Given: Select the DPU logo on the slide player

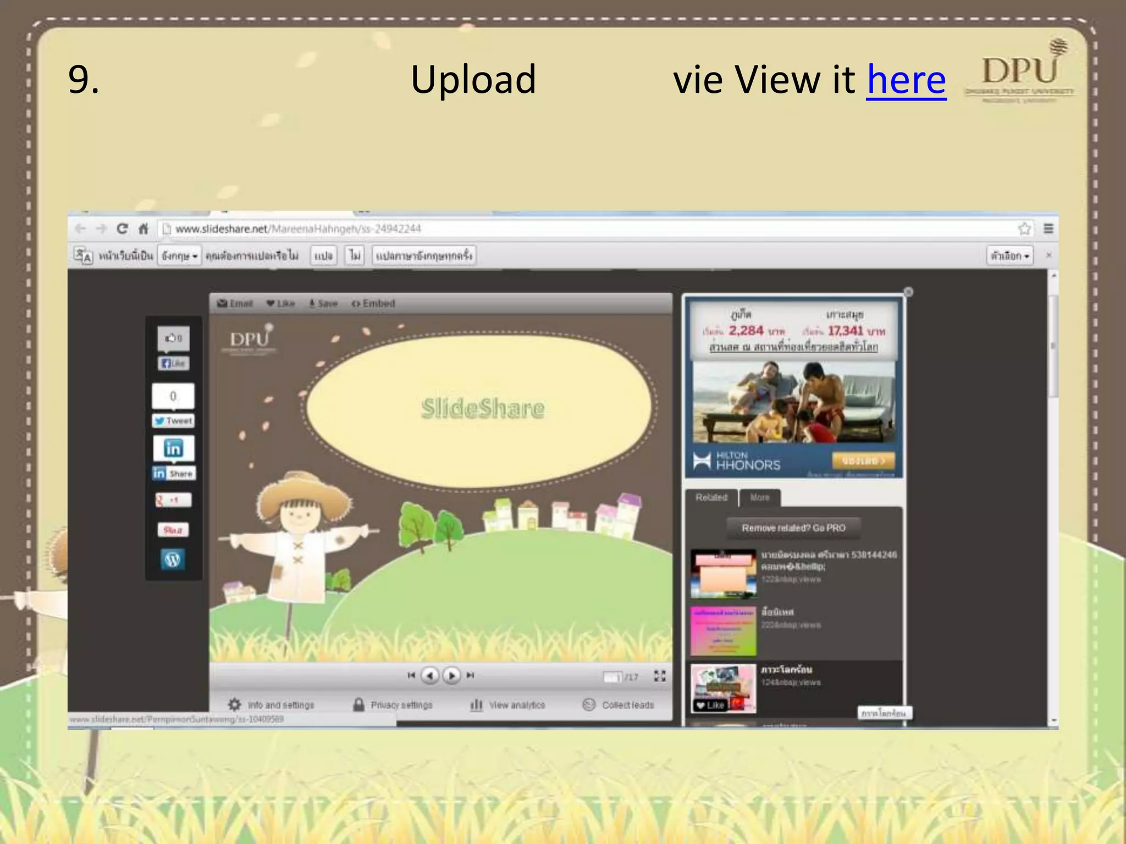Looking at the screenshot, I should click(x=250, y=341).
